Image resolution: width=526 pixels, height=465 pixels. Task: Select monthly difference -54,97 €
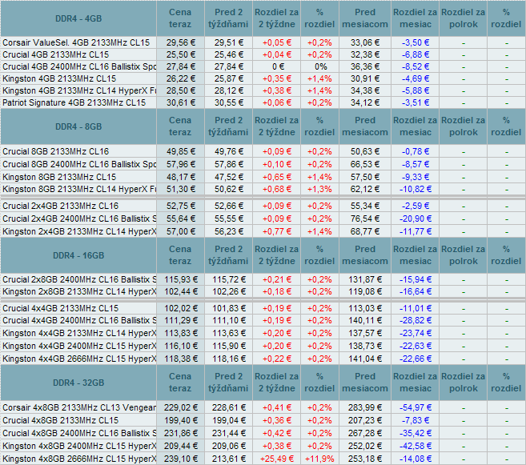point(416,407)
